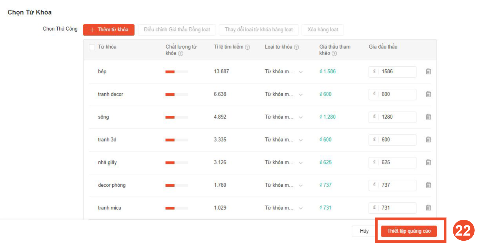Click "Thêm từ khóa" to add keywords
The width and height of the screenshot is (480, 245).
(109, 30)
